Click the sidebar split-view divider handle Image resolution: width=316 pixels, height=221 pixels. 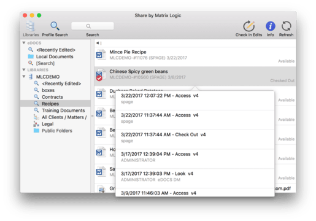click(92, 116)
